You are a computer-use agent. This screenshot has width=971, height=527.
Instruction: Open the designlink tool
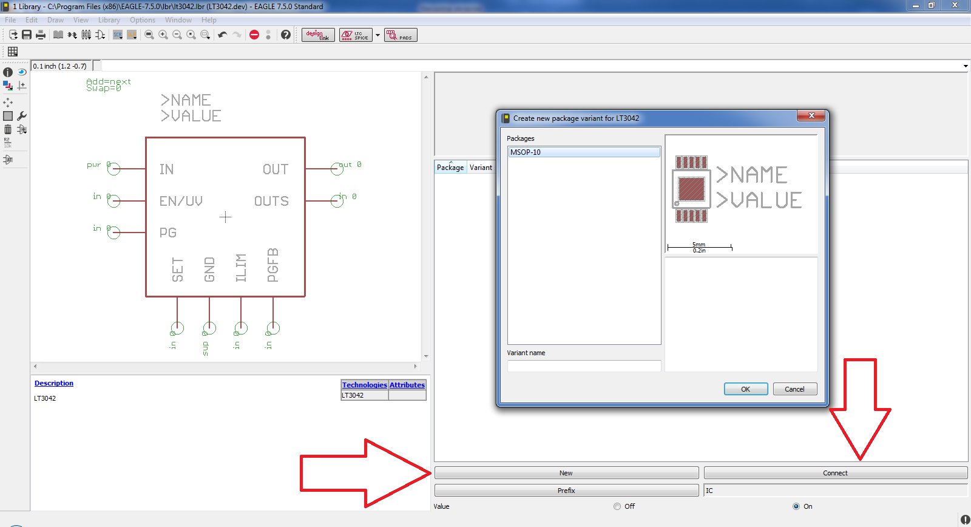click(x=318, y=35)
